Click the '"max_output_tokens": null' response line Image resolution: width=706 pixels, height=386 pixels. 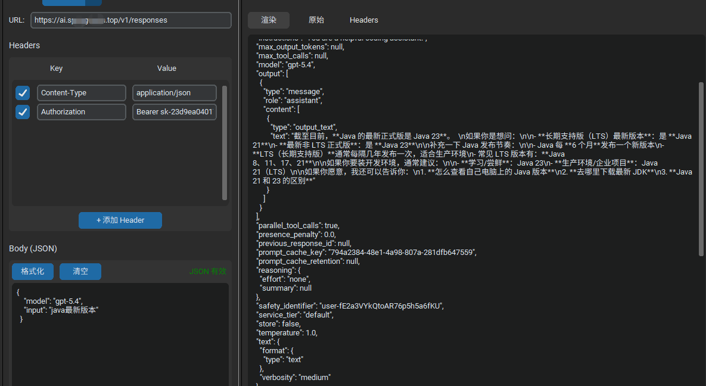coord(301,47)
